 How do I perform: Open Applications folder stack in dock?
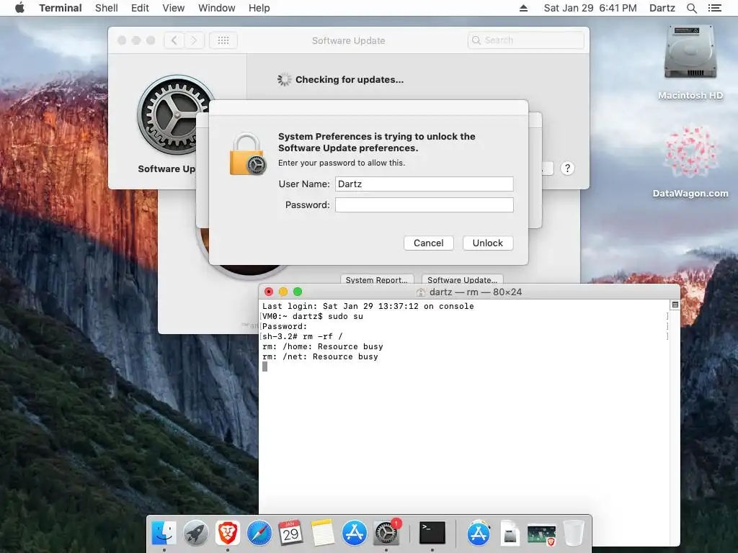[479, 533]
